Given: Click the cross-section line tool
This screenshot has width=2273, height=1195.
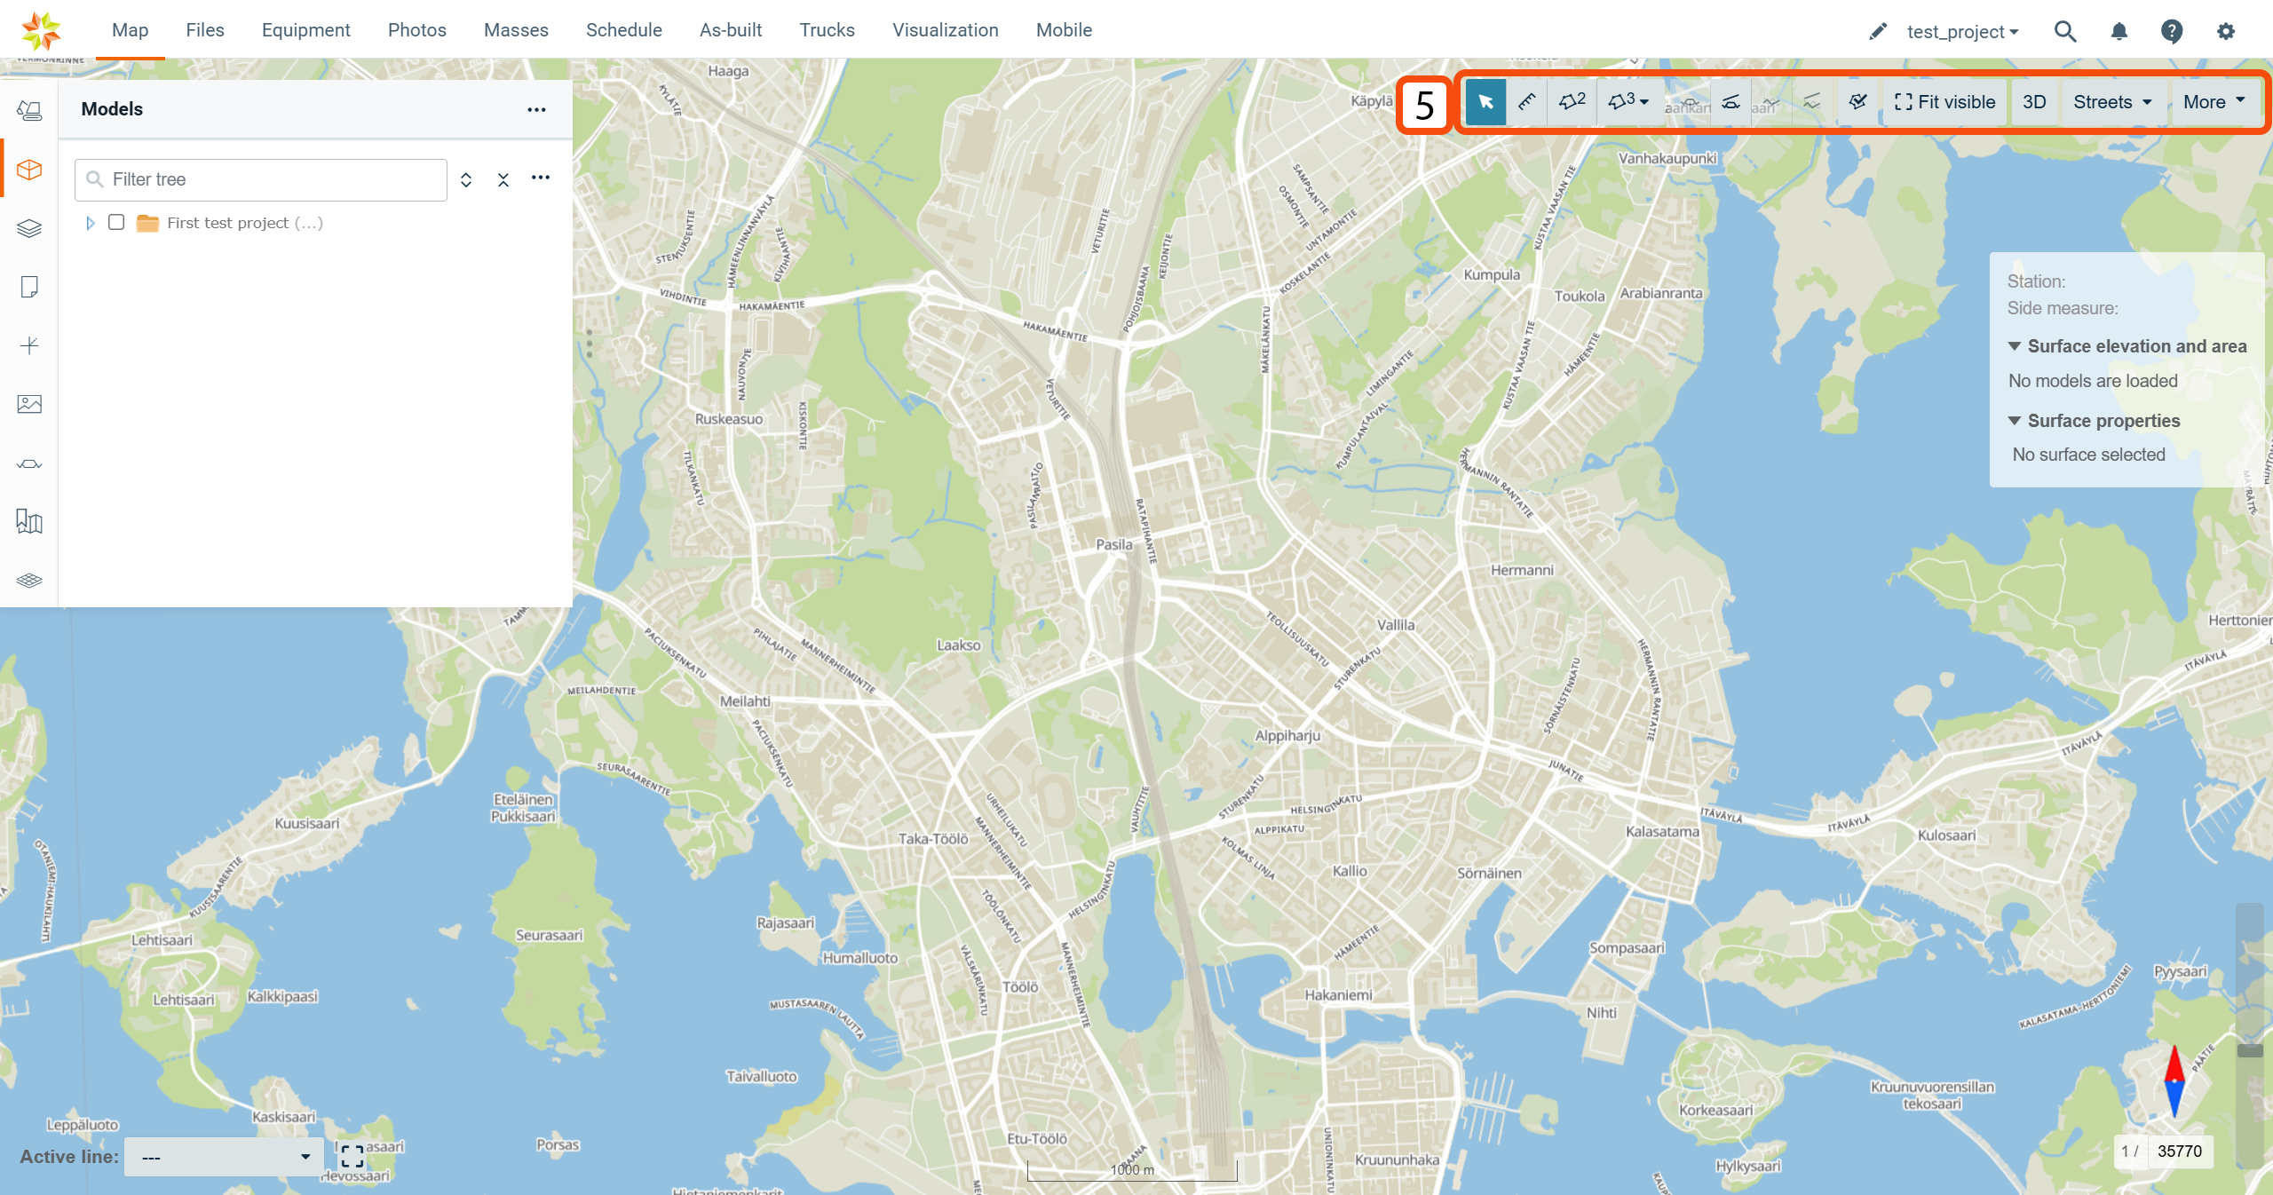Looking at the screenshot, I should click(1730, 102).
